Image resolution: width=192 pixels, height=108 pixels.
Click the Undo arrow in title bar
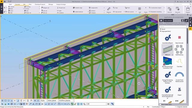(x=9, y=1)
